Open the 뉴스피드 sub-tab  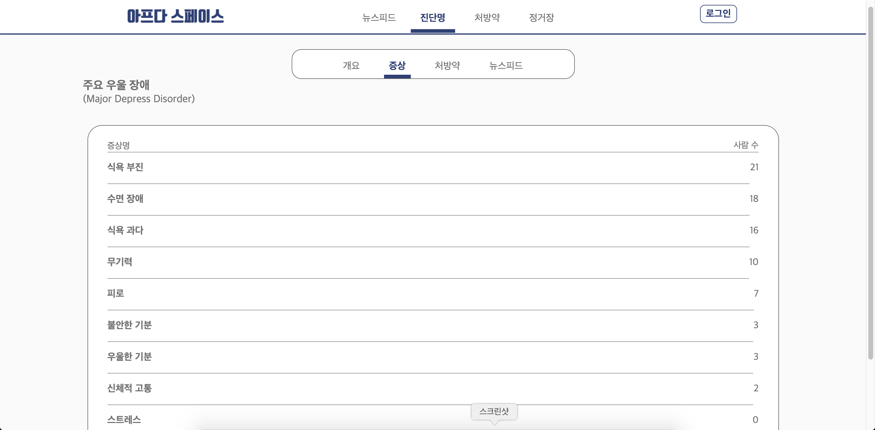pyautogui.click(x=506, y=65)
